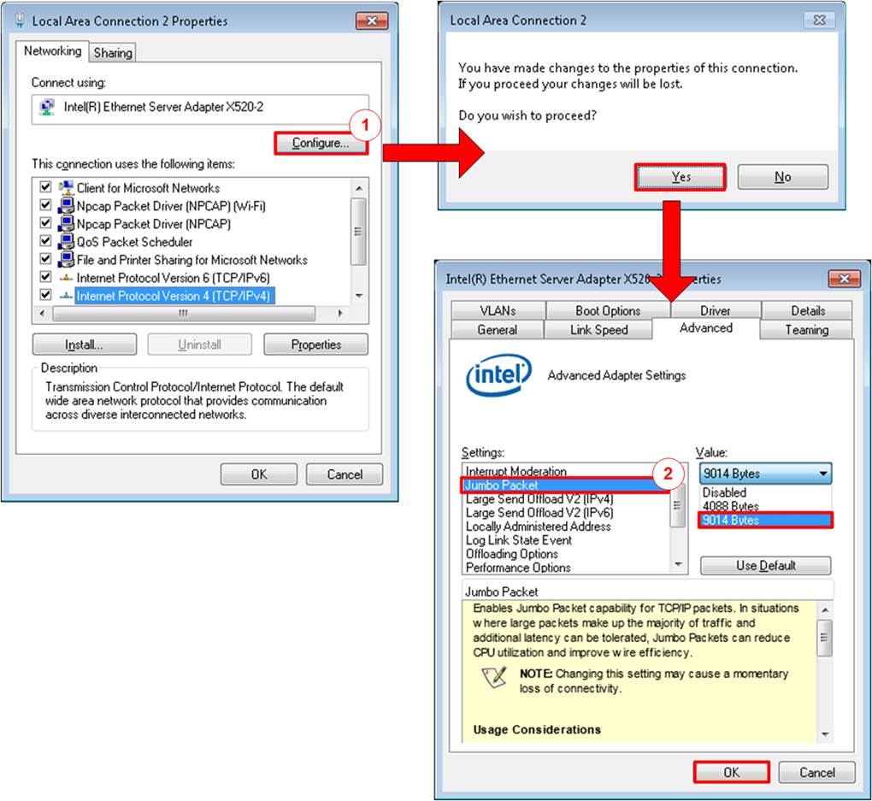Viewport: 872px width, 801px height.
Task: Open the Jumbo Packet Value dropdown
Action: pyautogui.click(x=765, y=474)
